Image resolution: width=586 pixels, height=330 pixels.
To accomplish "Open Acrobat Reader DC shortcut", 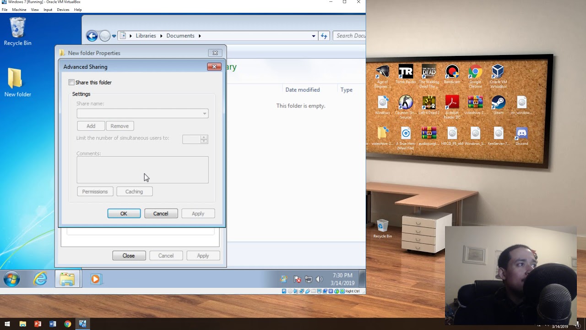I will tap(452, 107).
